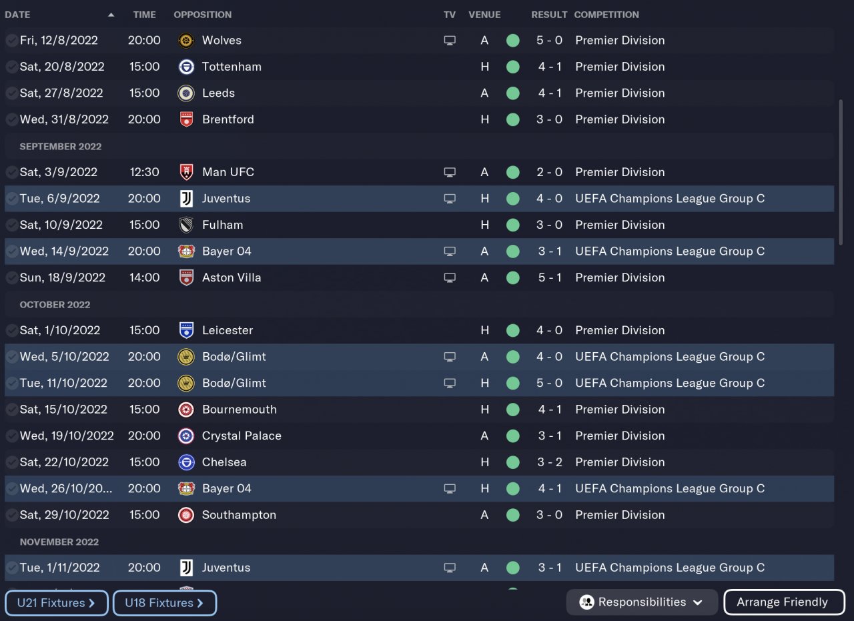This screenshot has width=854, height=621.
Task: Toggle check circle for Sat, 29/10/2022 fixture
Action: pos(11,515)
